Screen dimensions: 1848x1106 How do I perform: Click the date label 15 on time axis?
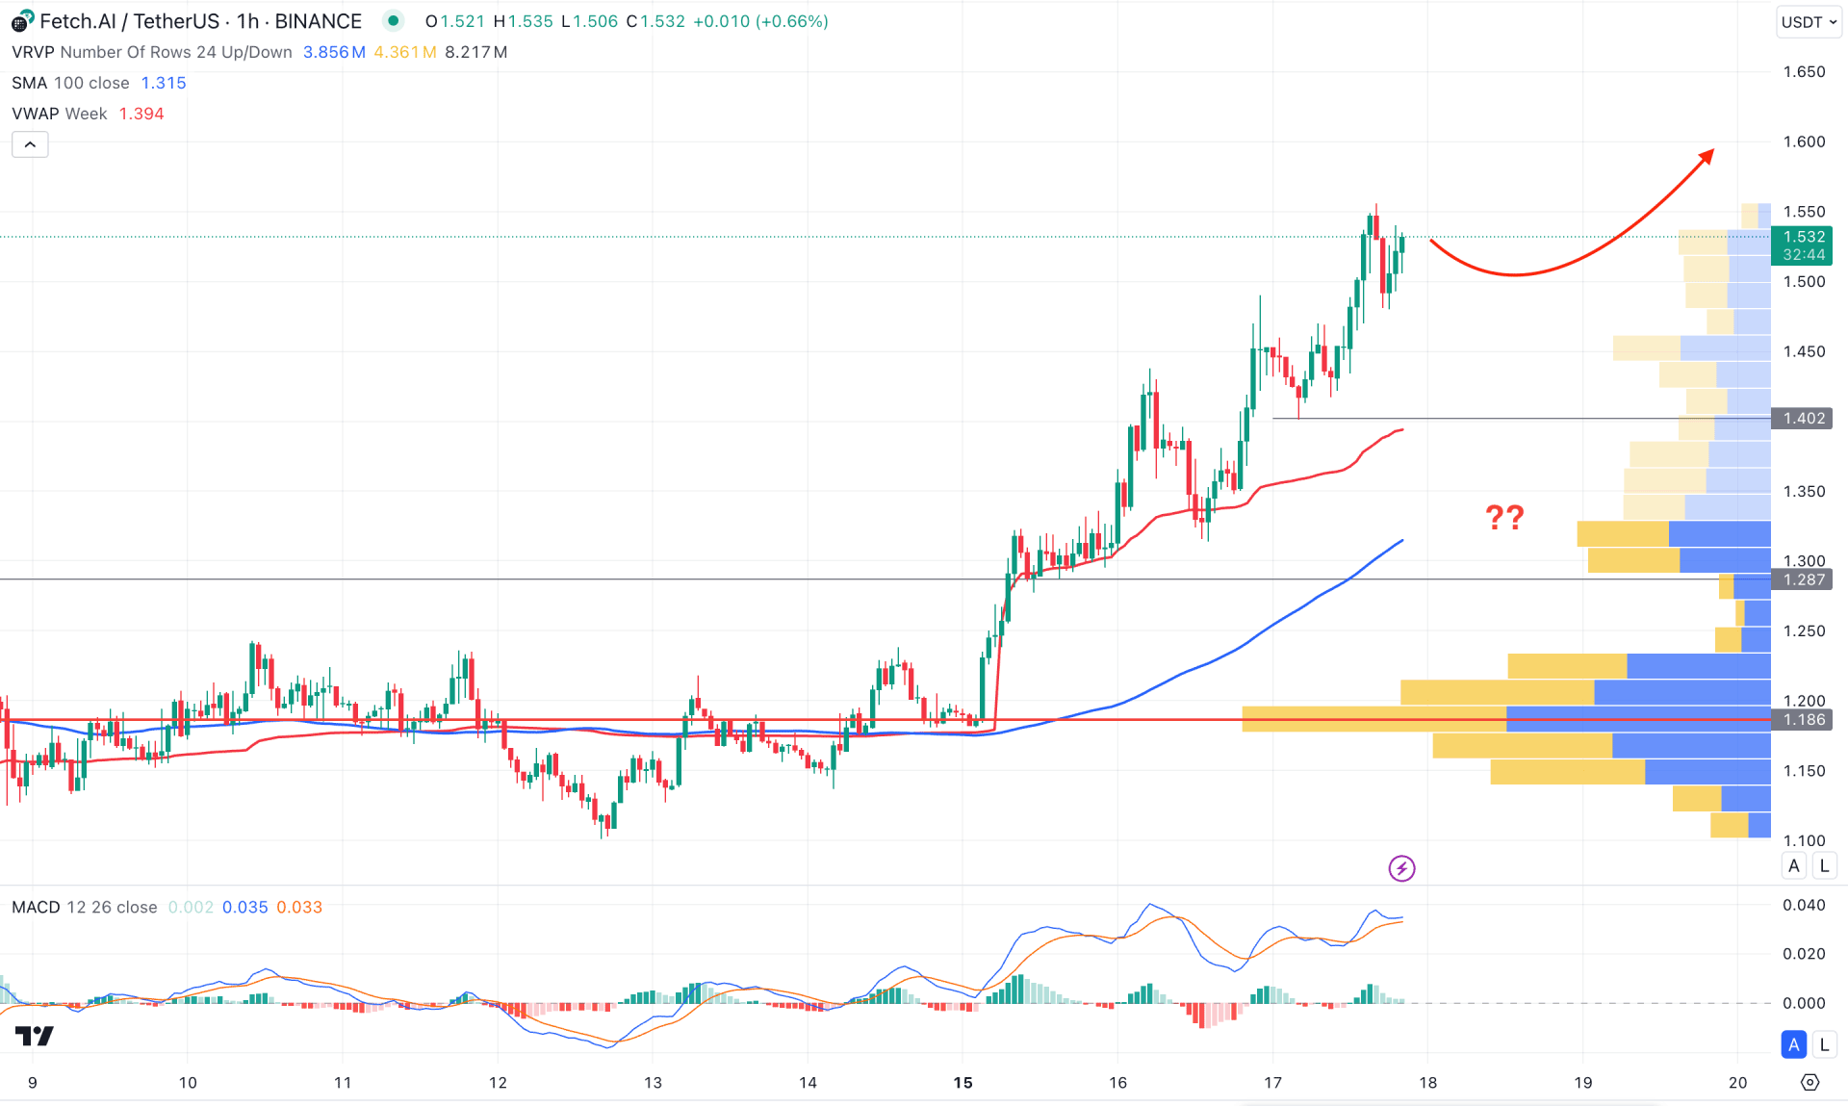962,1083
